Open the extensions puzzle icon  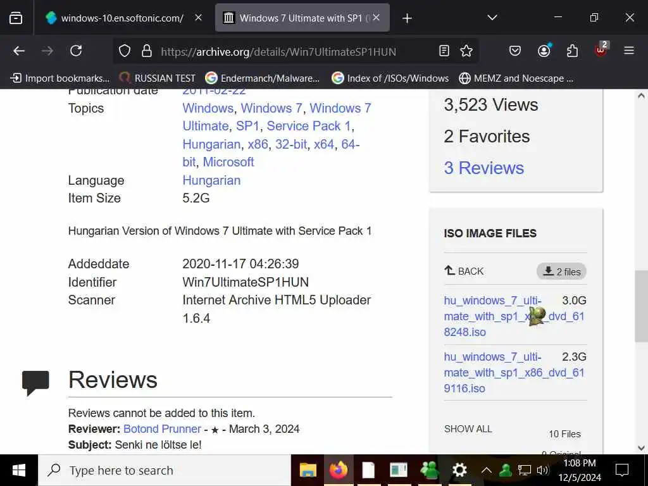(x=572, y=51)
